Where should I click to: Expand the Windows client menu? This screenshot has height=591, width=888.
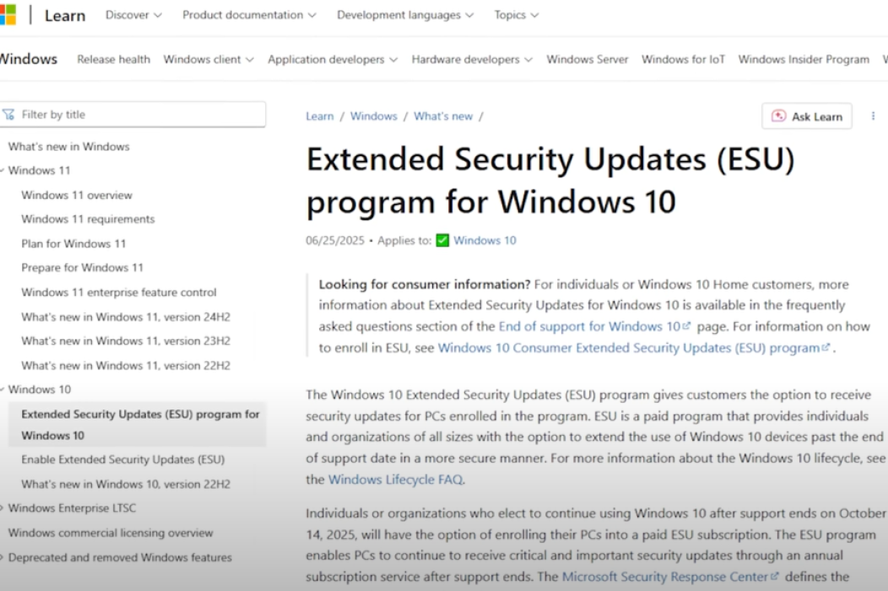(x=208, y=59)
